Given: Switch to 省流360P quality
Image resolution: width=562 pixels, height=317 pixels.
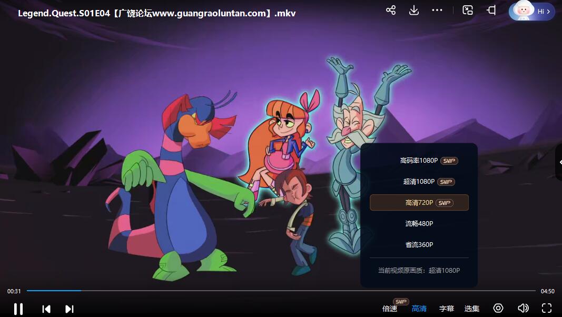Looking at the screenshot, I should pyautogui.click(x=419, y=245).
